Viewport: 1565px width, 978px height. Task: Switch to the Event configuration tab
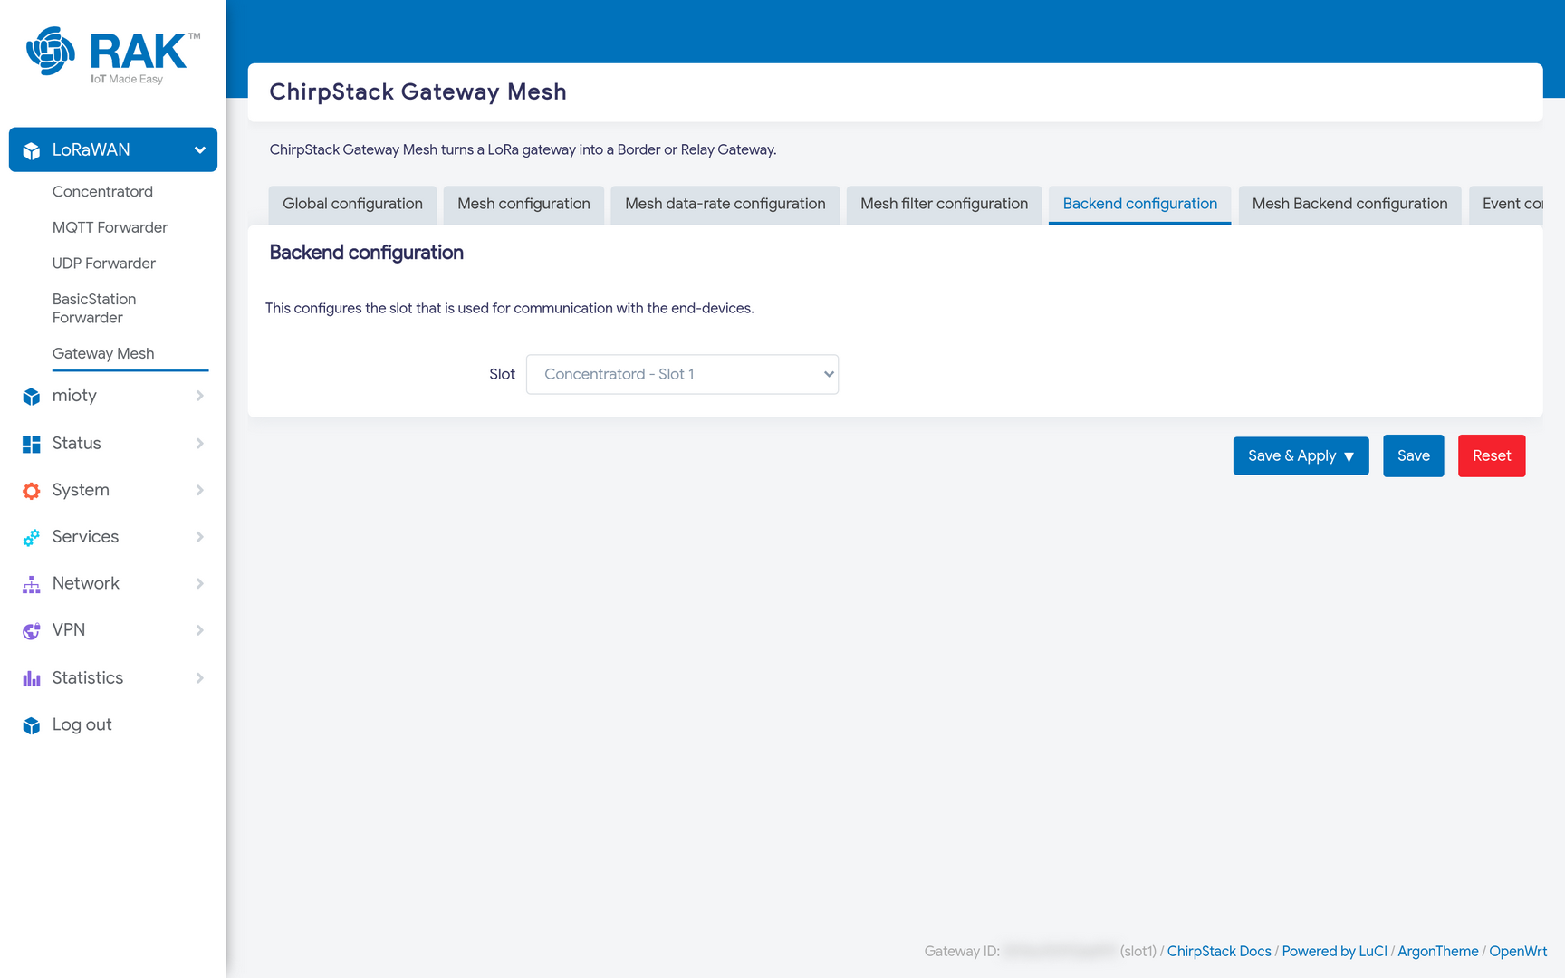(x=1506, y=205)
